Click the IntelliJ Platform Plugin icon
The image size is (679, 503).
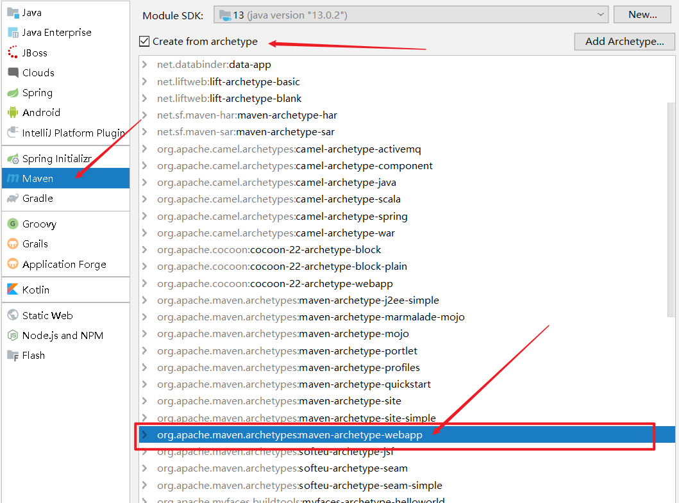pyautogui.click(x=13, y=133)
